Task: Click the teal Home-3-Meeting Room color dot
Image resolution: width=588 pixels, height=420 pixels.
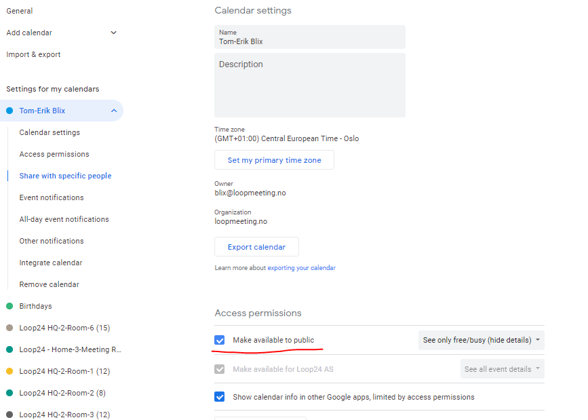Action: click(x=9, y=350)
